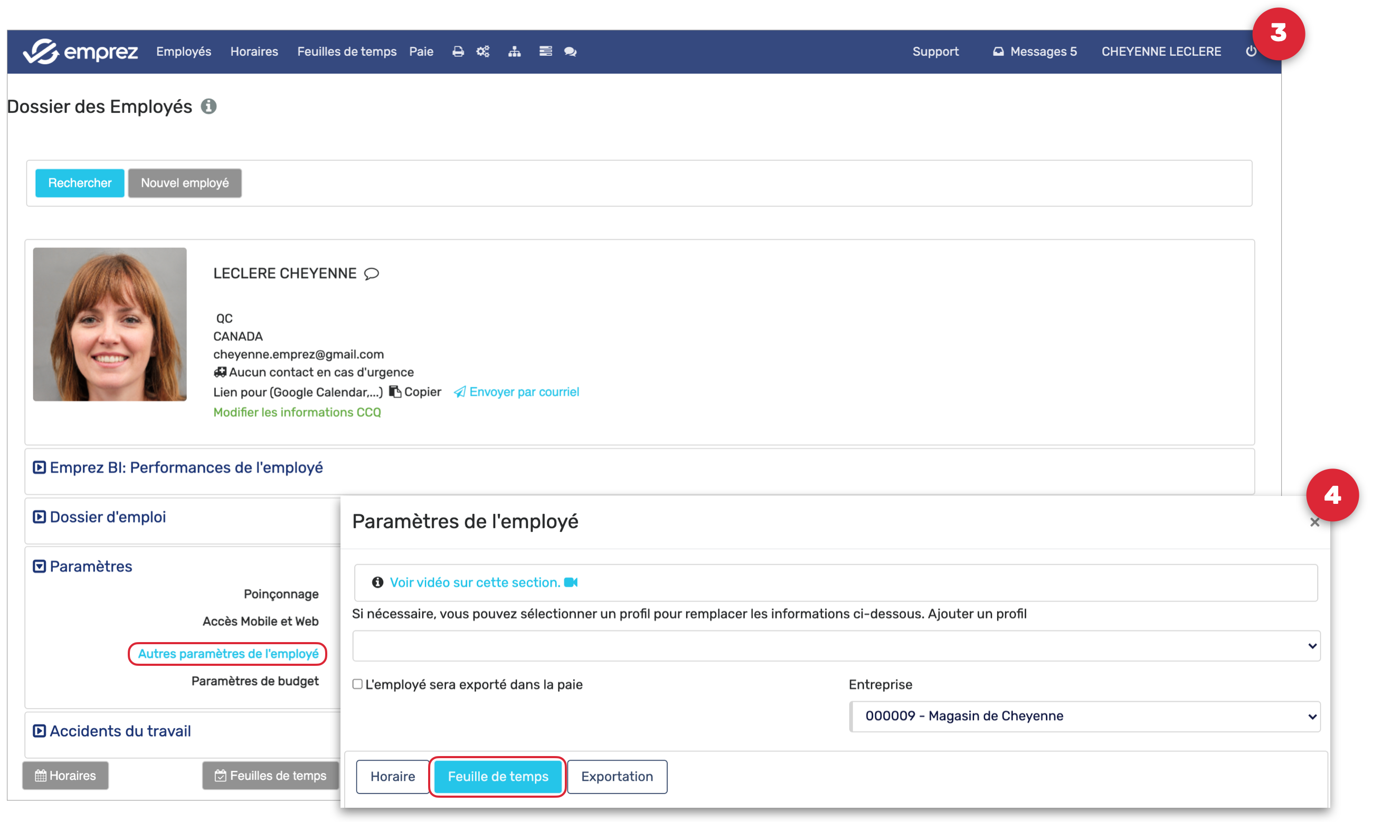Select the Horaire tab

392,776
